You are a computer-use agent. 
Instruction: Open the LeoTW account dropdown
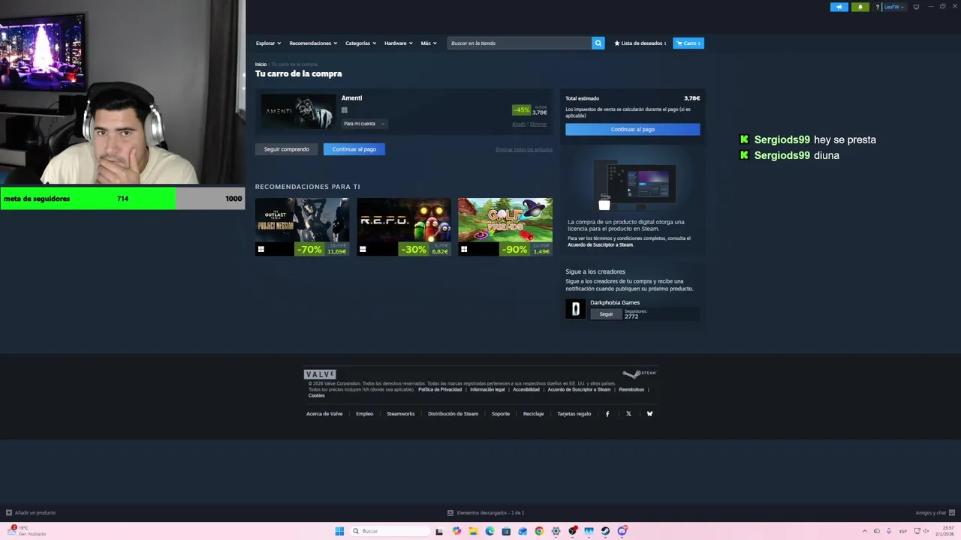pos(893,7)
